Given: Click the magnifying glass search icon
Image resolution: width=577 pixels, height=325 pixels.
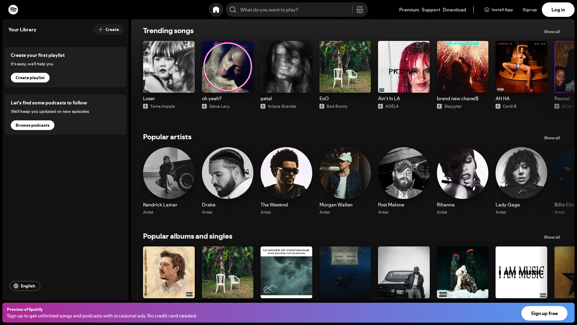Looking at the screenshot, I should 233,10.
